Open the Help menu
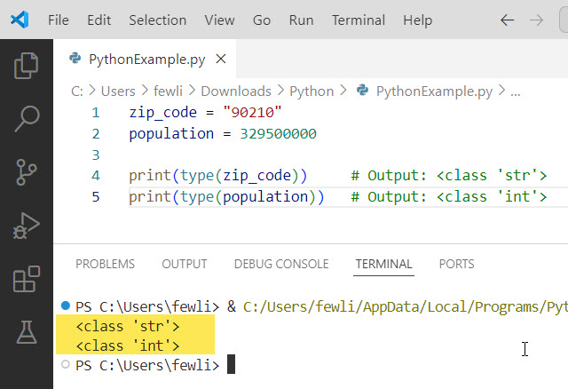Screen dimensions: 568x389 pyautogui.click(x=418, y=20)
